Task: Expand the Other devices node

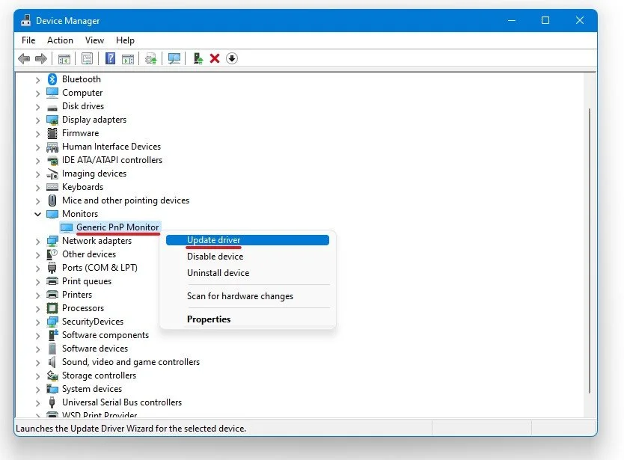Action: coord(37,254)
